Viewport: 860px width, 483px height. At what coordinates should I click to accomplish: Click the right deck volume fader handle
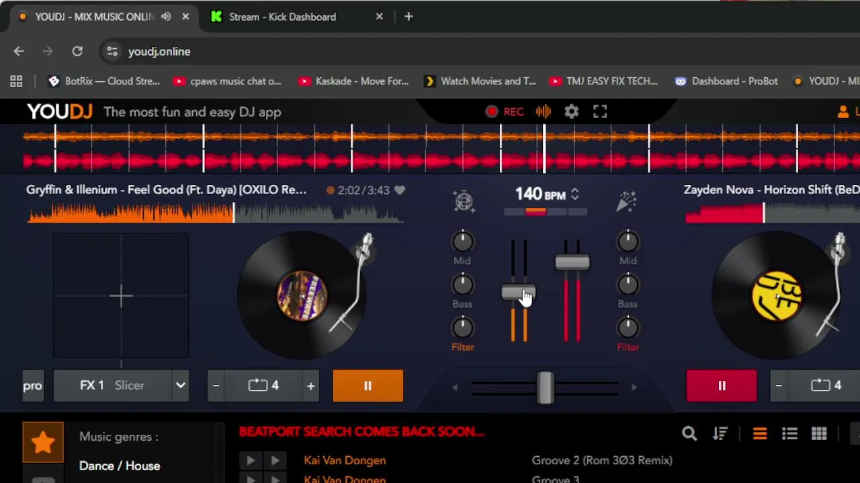click(x=572, y=262)
